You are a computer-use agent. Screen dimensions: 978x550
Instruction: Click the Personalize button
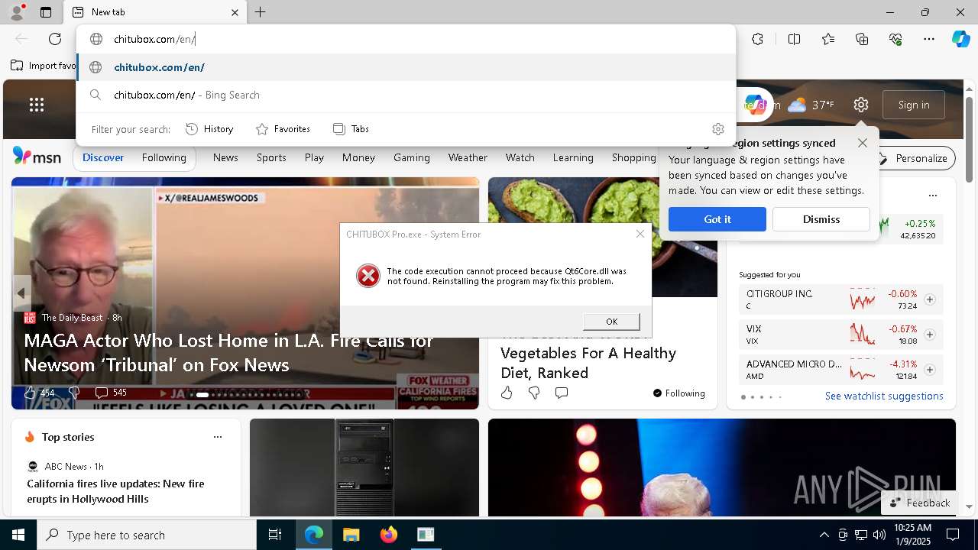[x=914, y=158]
